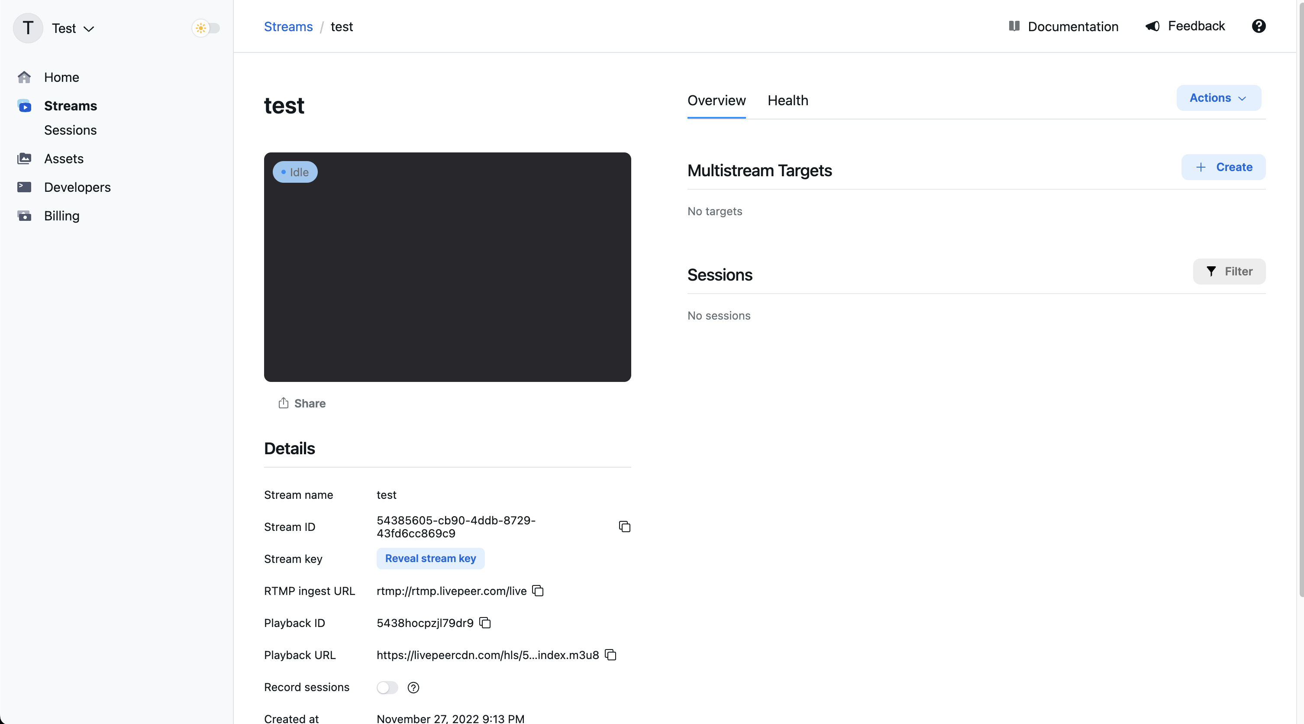Click the Filter sessions button

point(1229,271)
